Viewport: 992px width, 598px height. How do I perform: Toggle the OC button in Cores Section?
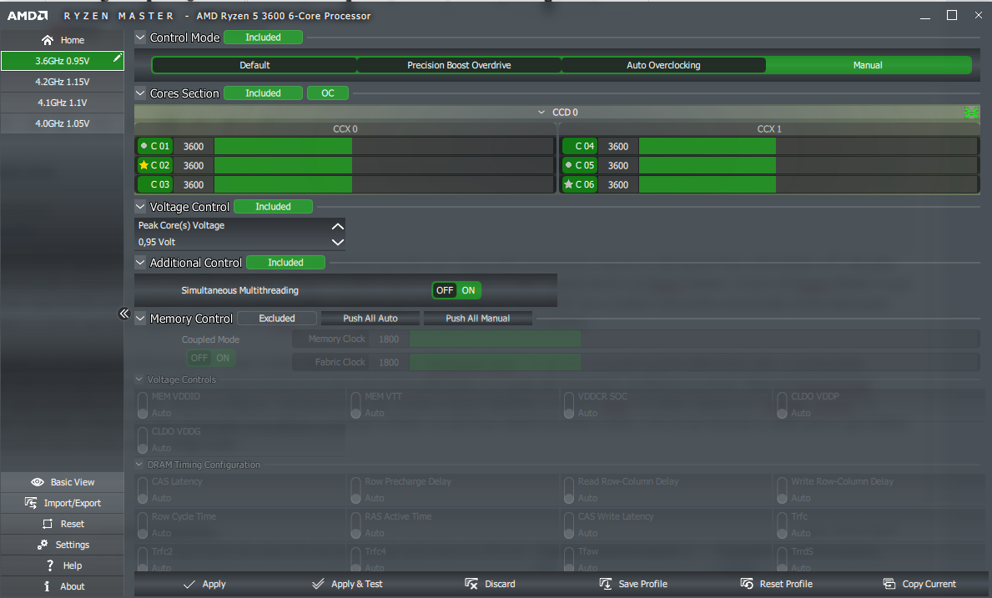tap(328, 93)
